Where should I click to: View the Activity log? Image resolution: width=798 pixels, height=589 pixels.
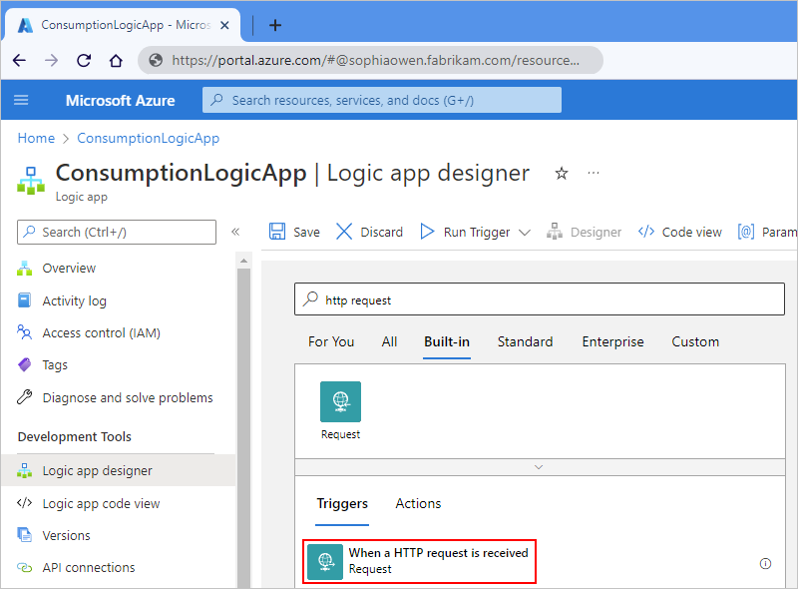click(x=73, y=300)
